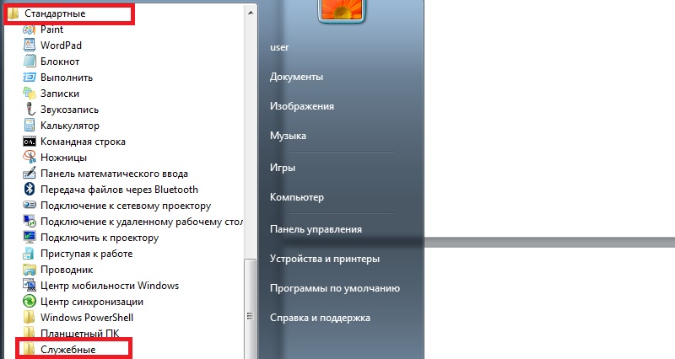
Task: Open Устройства и принтеры
Action: (325, 259)
